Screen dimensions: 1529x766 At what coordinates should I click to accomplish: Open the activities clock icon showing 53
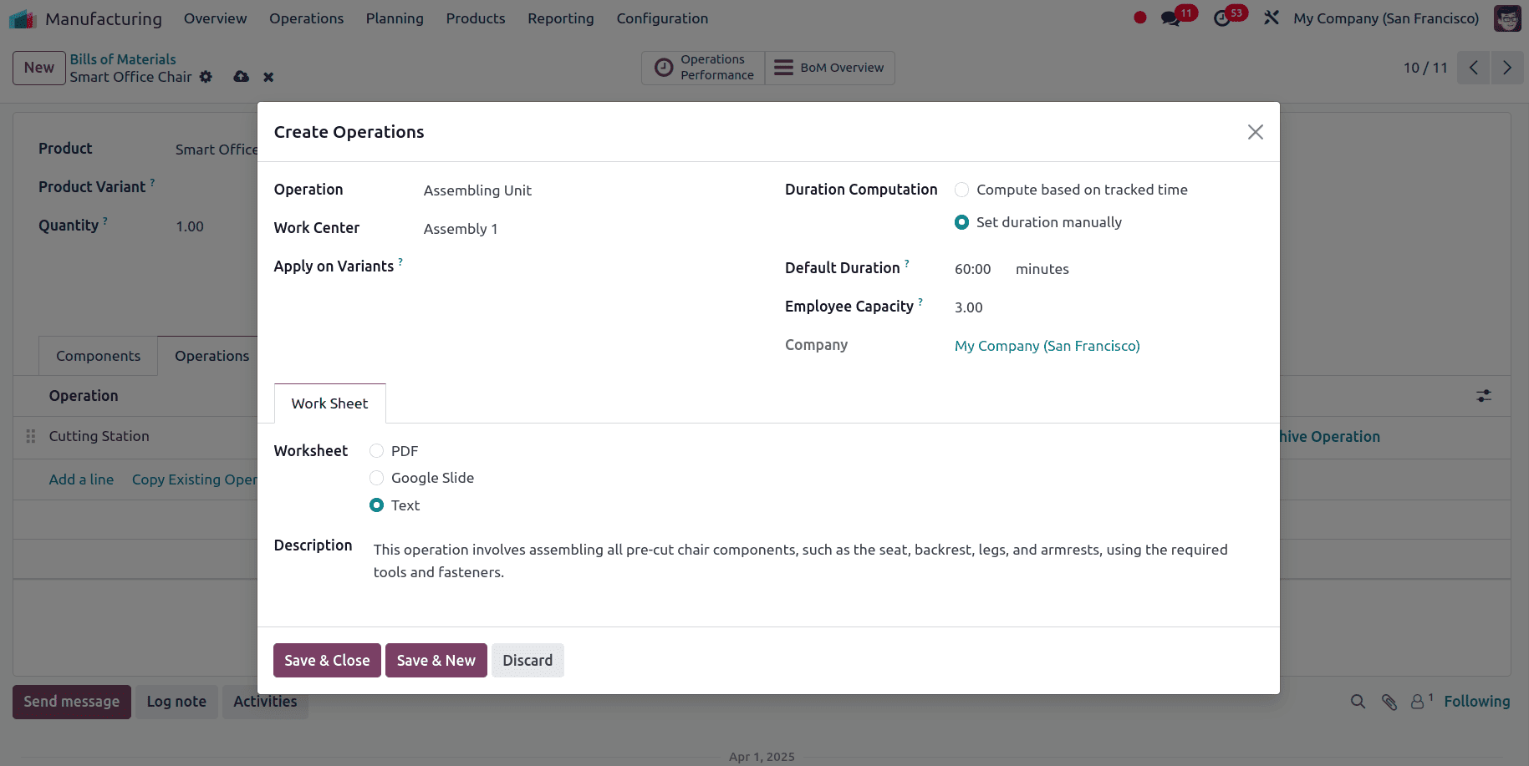tap(1222, 18)
